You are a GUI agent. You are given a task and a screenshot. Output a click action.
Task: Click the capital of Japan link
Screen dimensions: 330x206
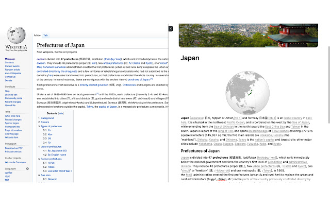pyautogui.click(x=108, y=107)
